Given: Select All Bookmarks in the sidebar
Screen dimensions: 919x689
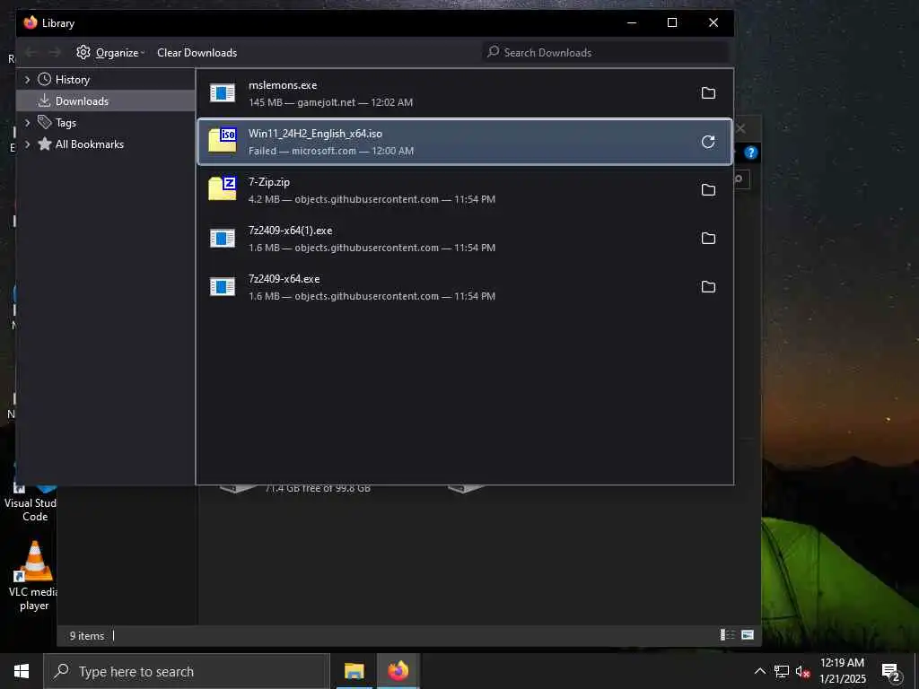Looking at the screenshot, I should pos(106,144).
